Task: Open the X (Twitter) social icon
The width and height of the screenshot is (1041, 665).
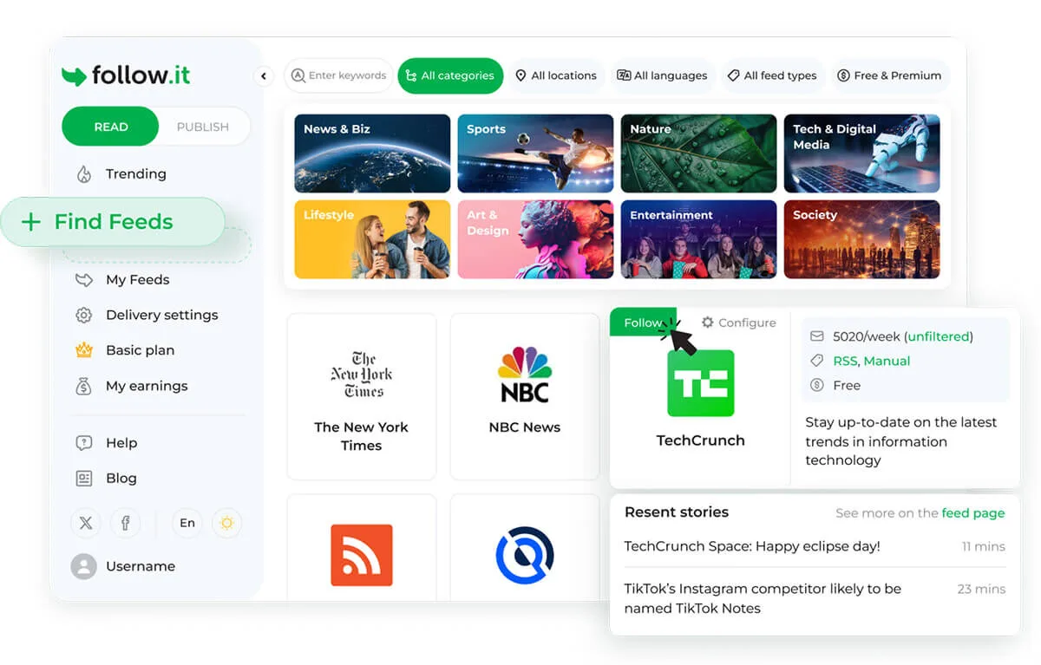Action: pyautogui.click(x=86, y=523)
